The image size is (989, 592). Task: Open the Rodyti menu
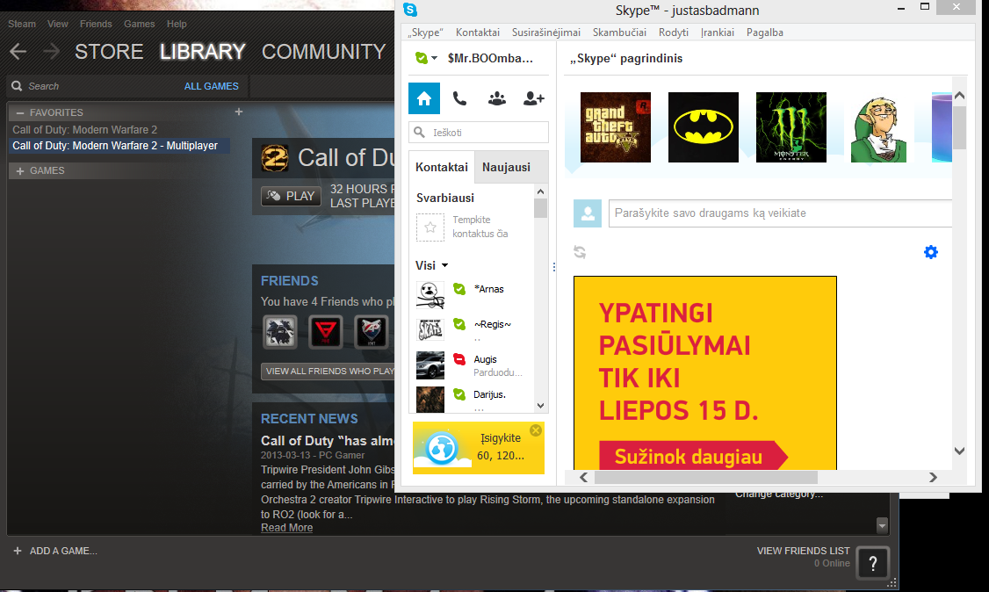(674, 32)
